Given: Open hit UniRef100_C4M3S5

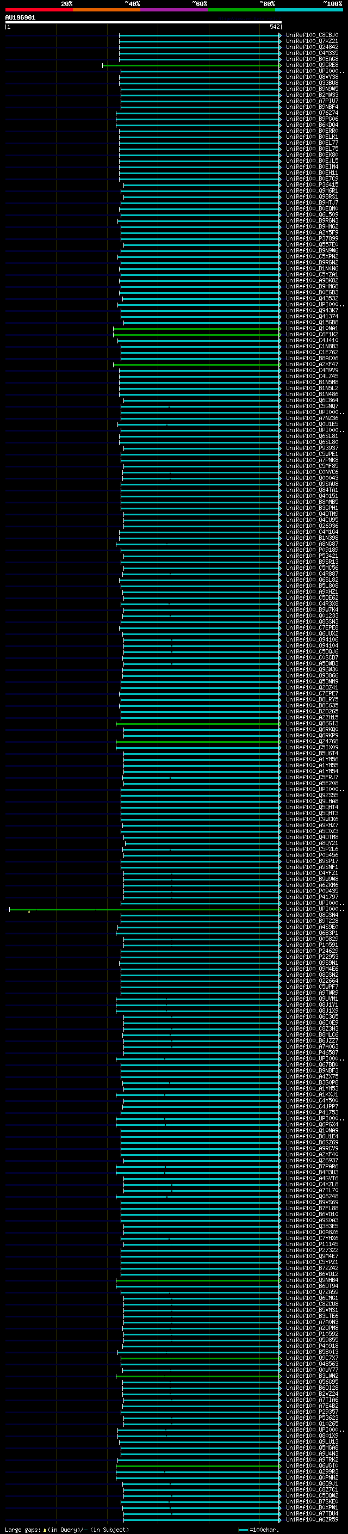Looking at the screenshot, I should 312,53.
